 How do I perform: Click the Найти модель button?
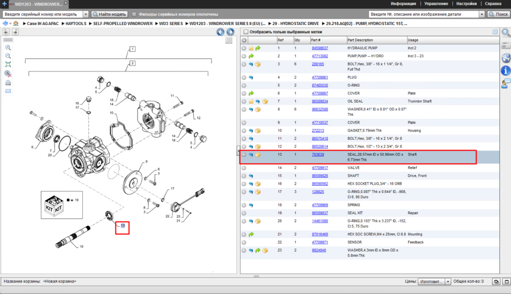[109, 14]
